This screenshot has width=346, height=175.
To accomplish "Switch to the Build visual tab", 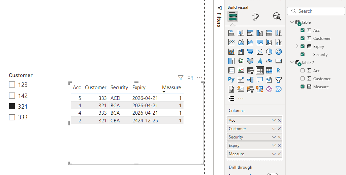I will click(233, 16).
